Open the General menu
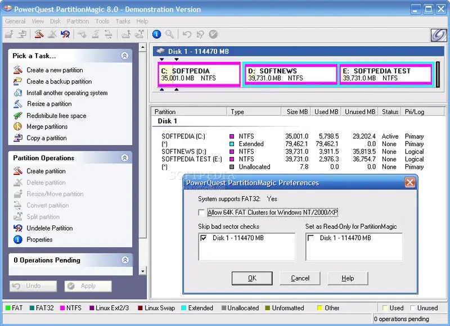Image resolution: width=450 pixels, height=326 pixels. [15, 21]
